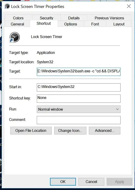Click the 'Comment:' label
This screenshot has width=135, height=190.
click(x=17, y=120)
